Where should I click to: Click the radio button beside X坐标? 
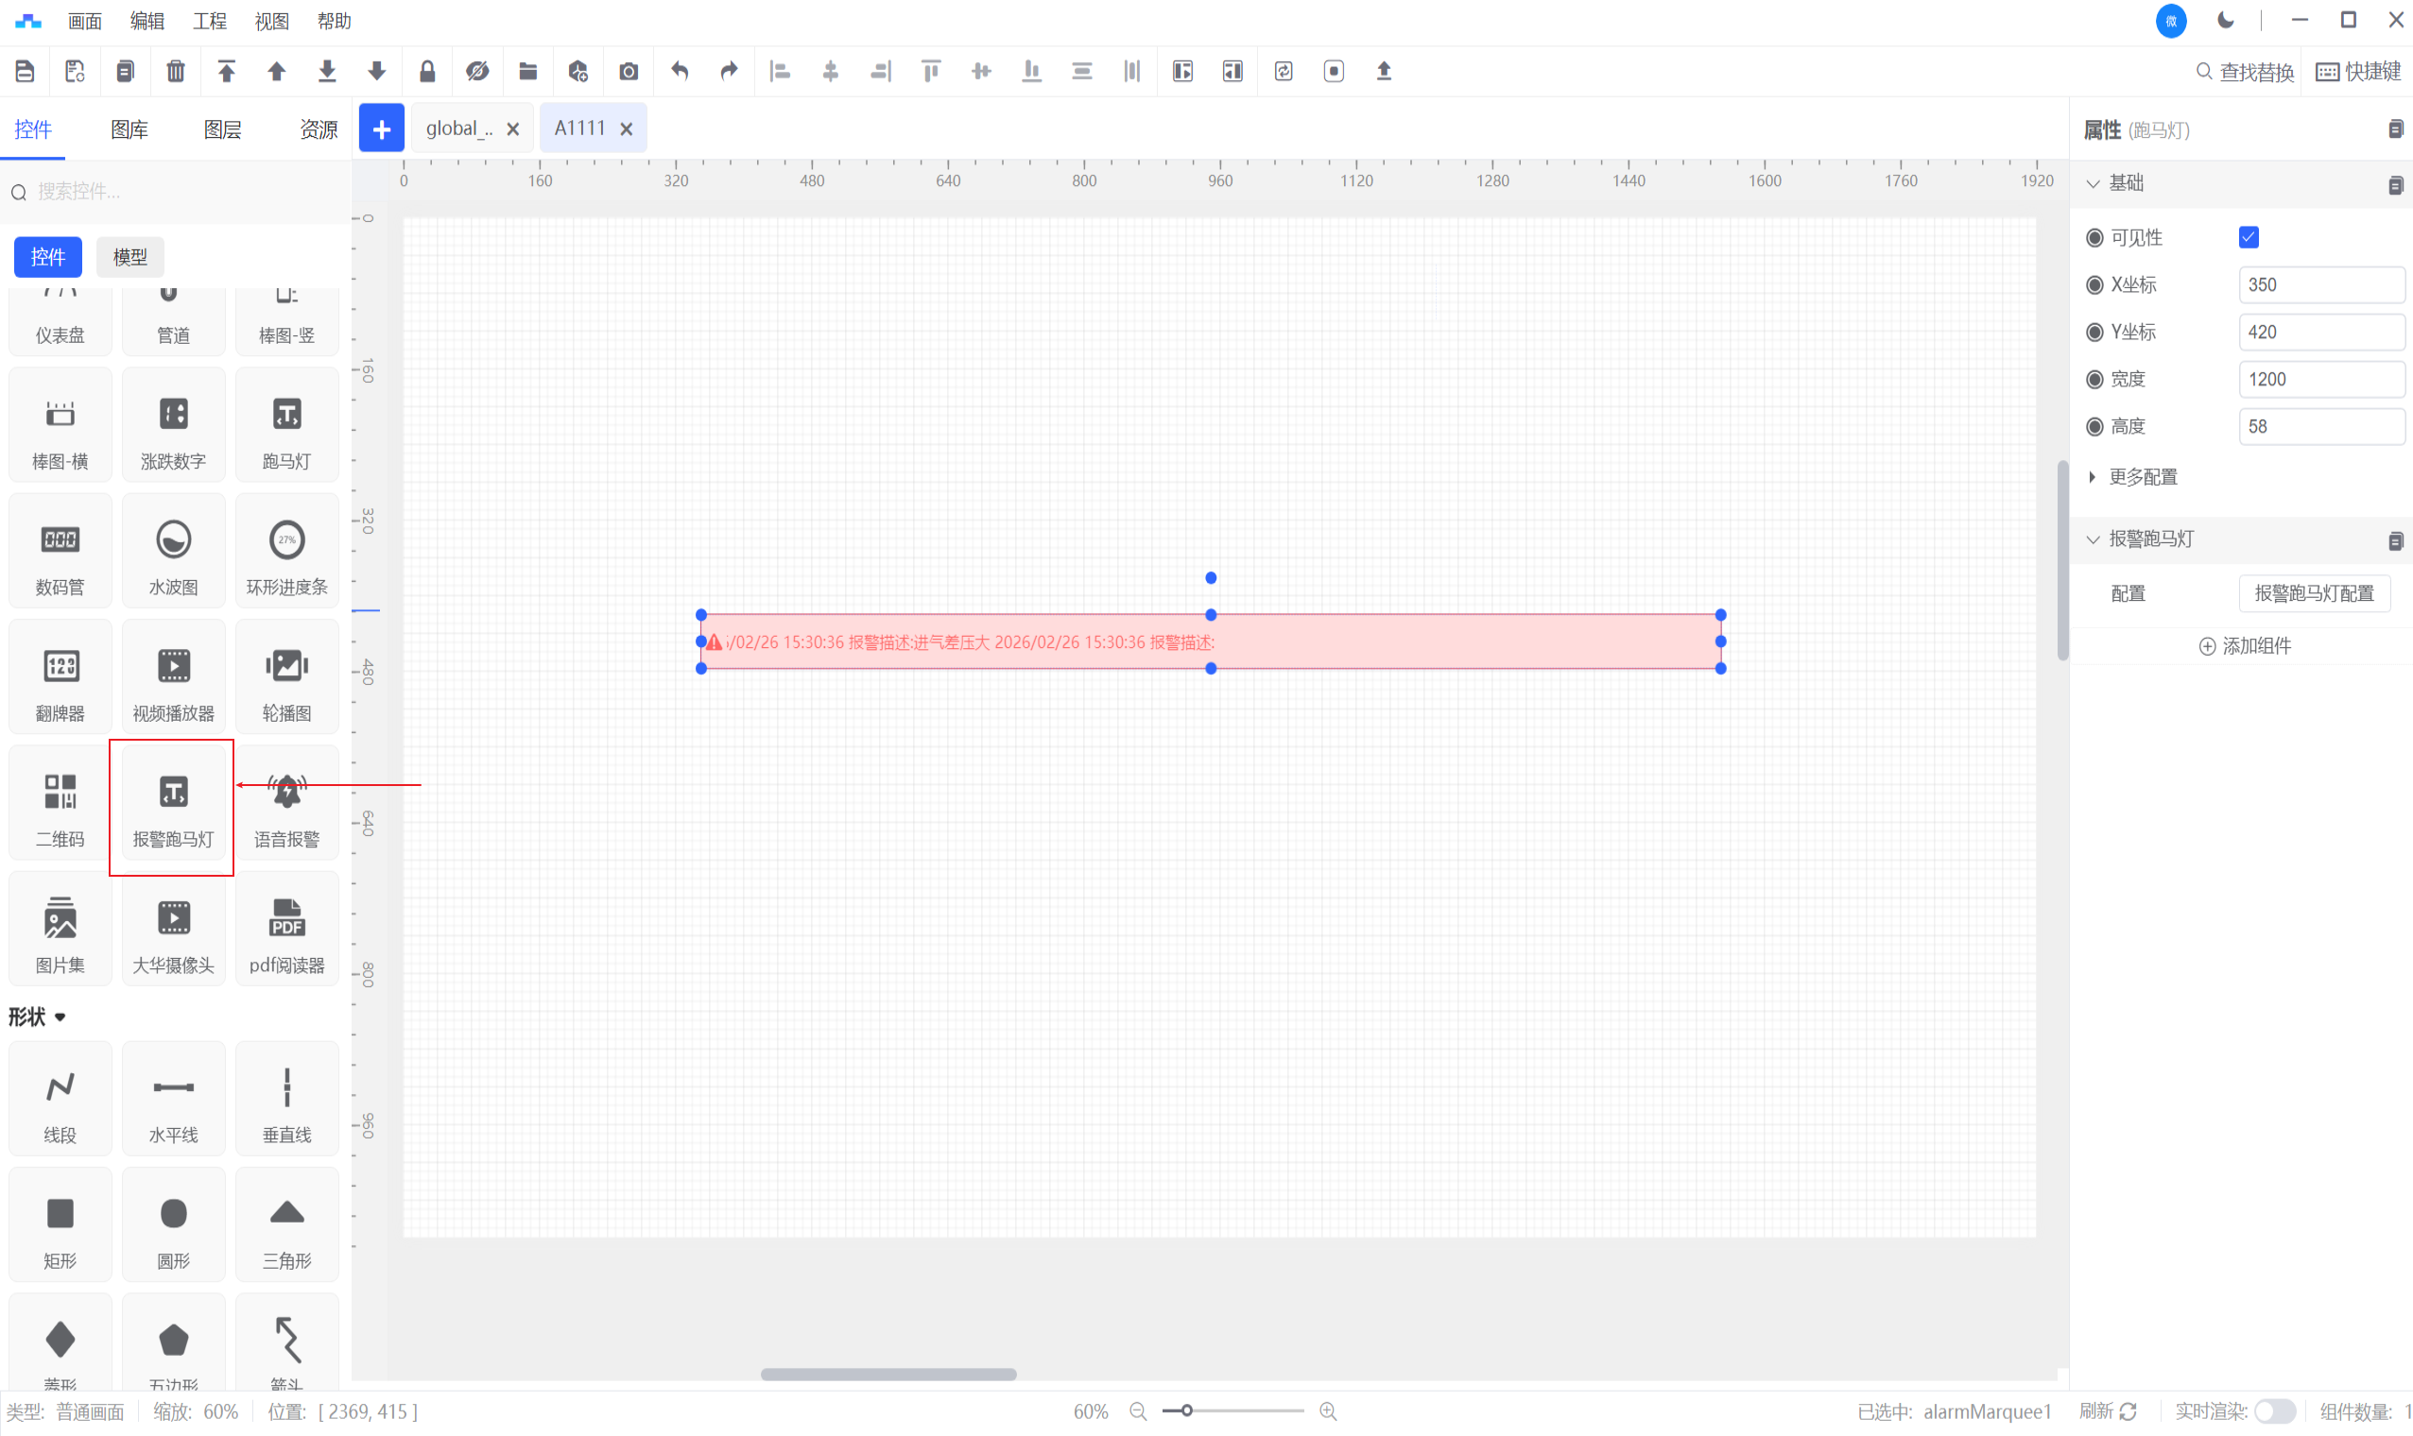(2094, 284)
